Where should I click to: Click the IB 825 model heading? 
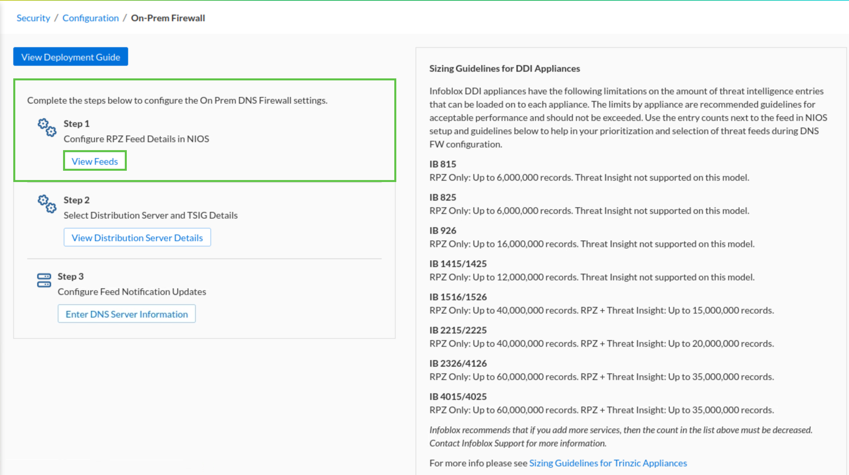coord(443,197)
